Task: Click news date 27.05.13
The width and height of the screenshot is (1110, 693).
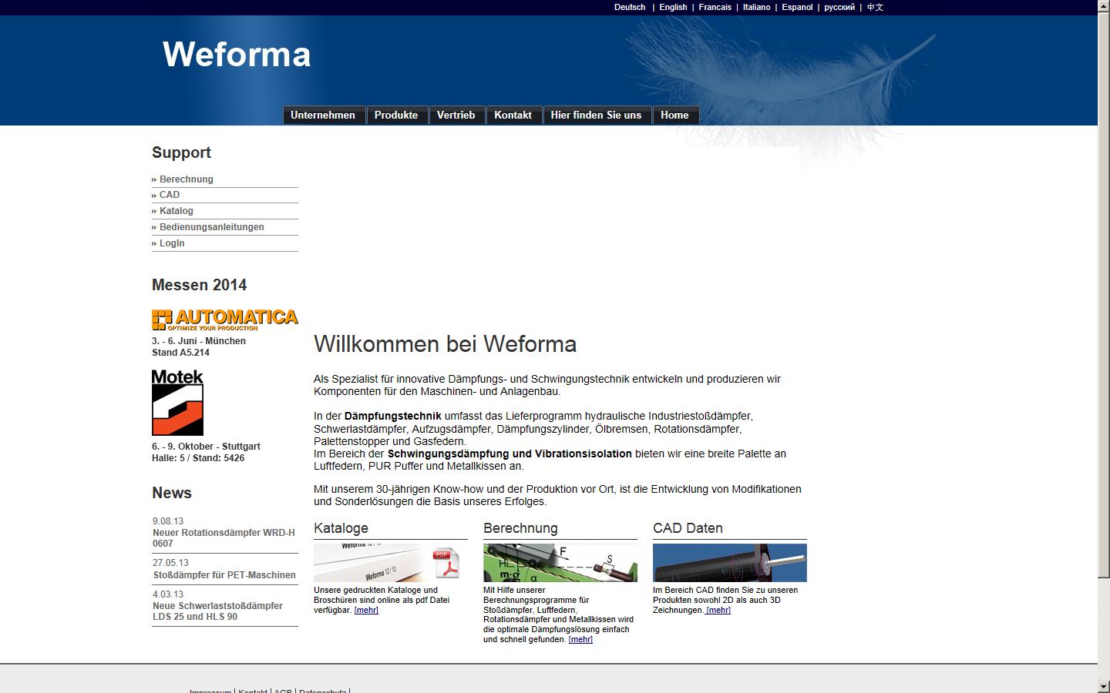Action: coord(170,563)
